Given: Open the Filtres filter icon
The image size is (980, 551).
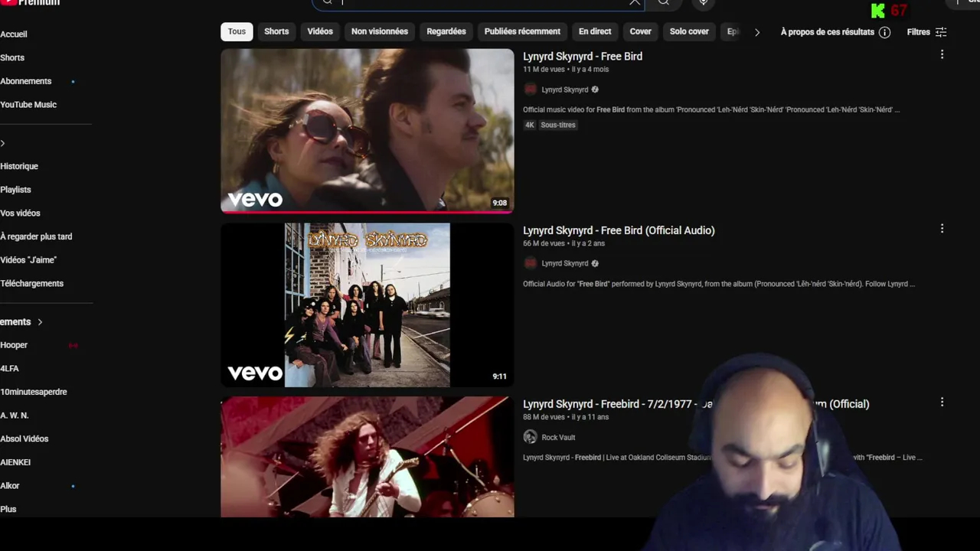Looking at the screenshot, I should pyautogui.click(x=941, y=32).
